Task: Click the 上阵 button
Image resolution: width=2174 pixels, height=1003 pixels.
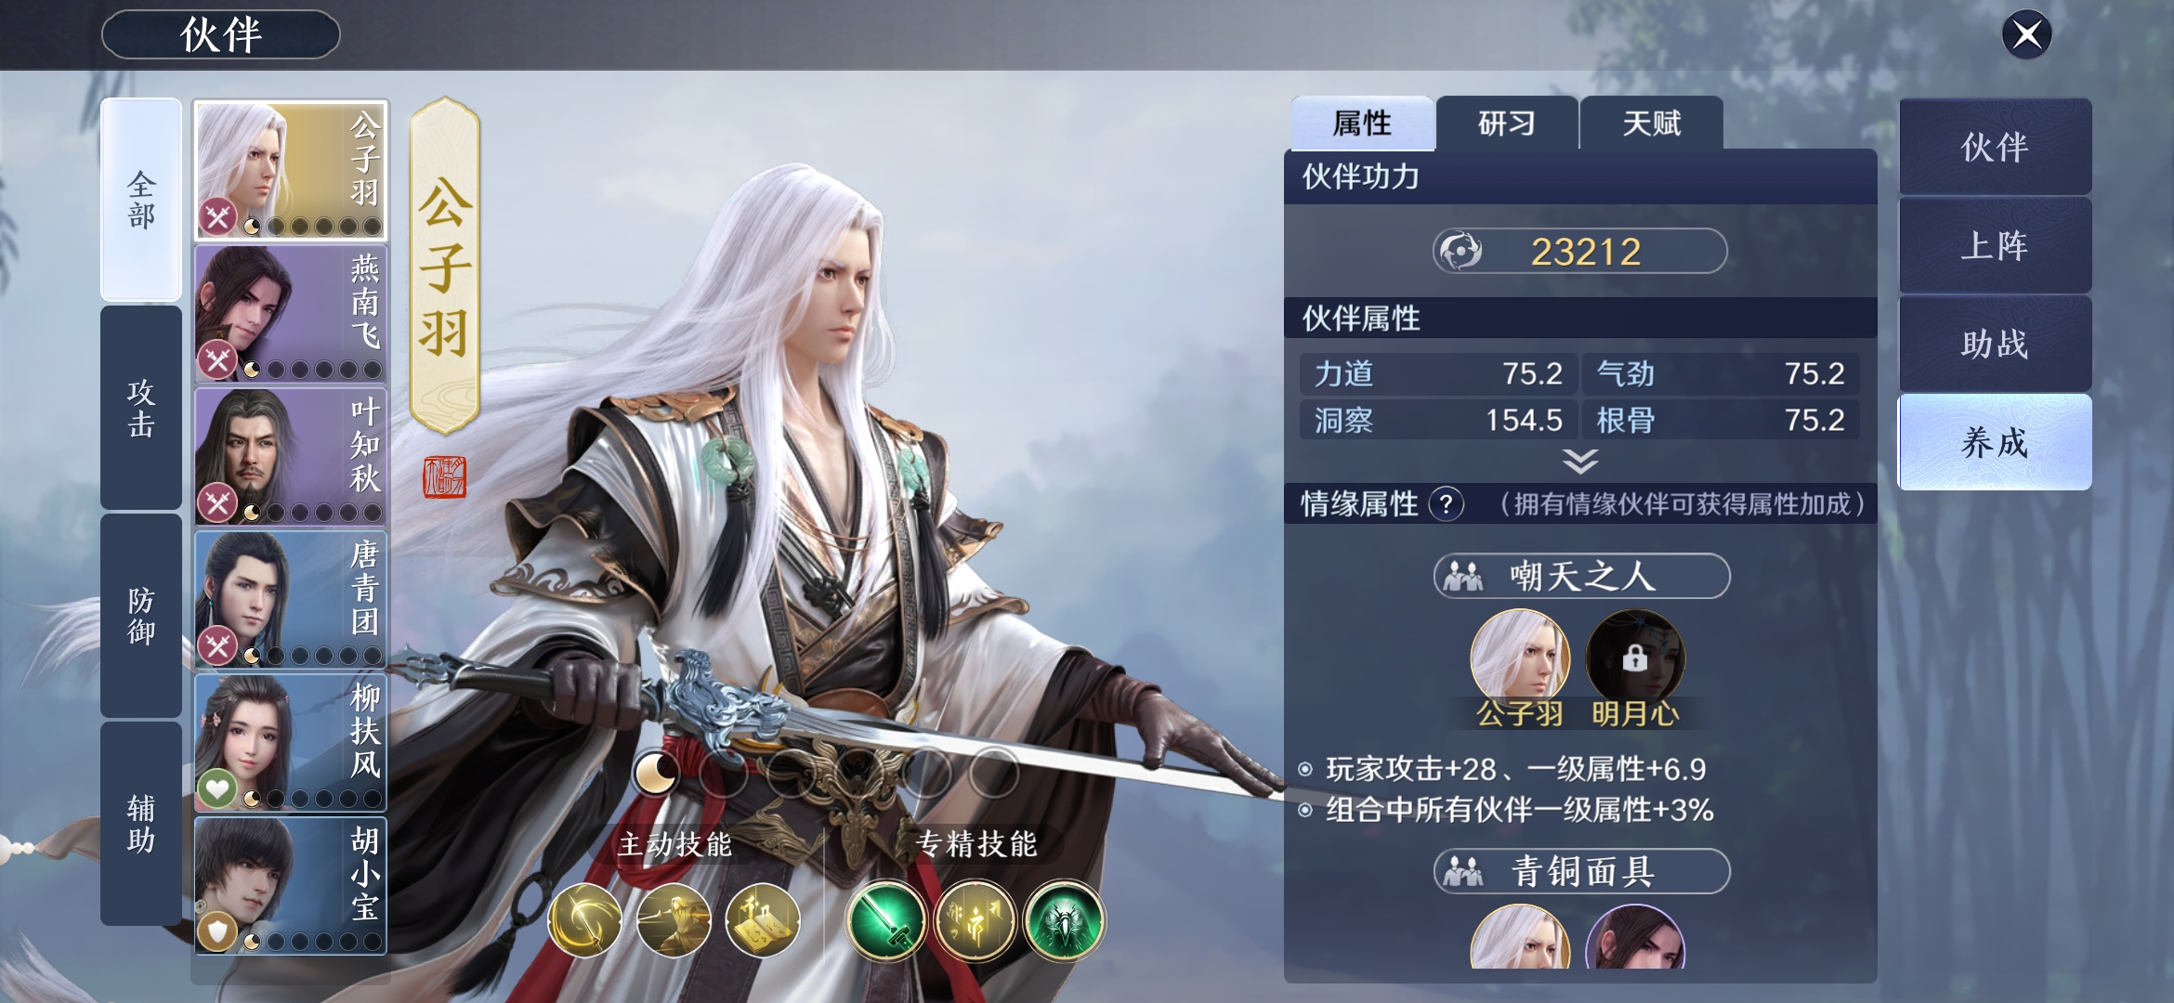Action: [x=1995, y=246]
